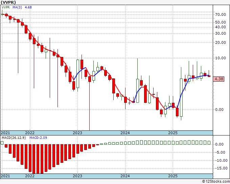Click 2023 on the MACD timeline

tap(77, 176)
